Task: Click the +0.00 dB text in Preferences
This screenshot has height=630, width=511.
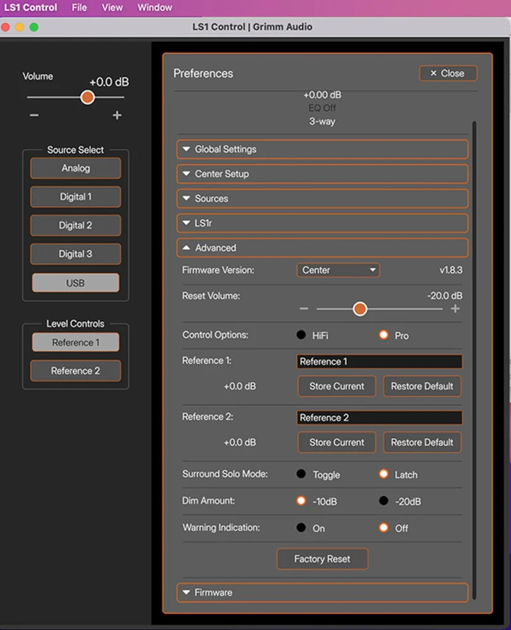Action: click(x=322, y=95)
